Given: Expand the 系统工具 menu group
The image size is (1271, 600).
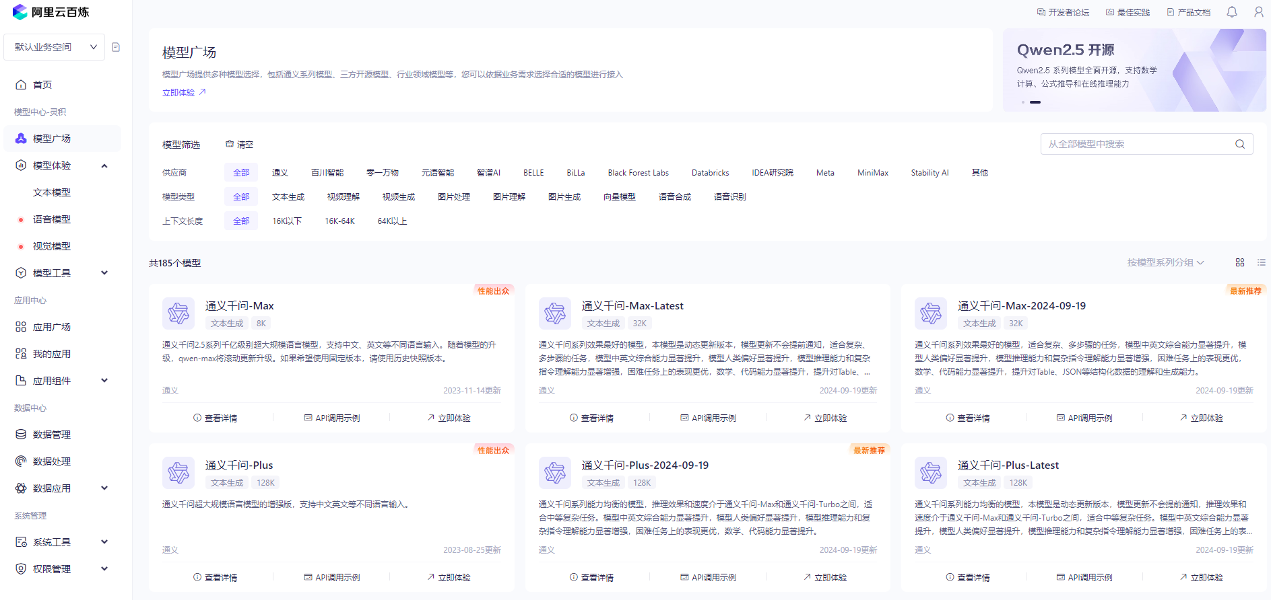Looking at the screenshot, I should (104, 542).
